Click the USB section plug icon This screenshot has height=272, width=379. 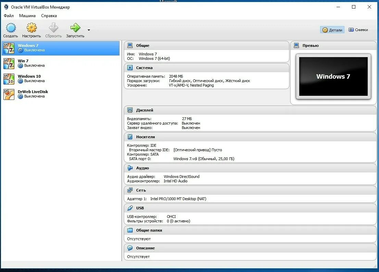pos(130,208)
